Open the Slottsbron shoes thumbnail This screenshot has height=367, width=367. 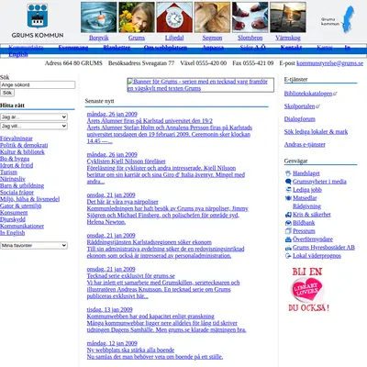click(x=250, y=17)
